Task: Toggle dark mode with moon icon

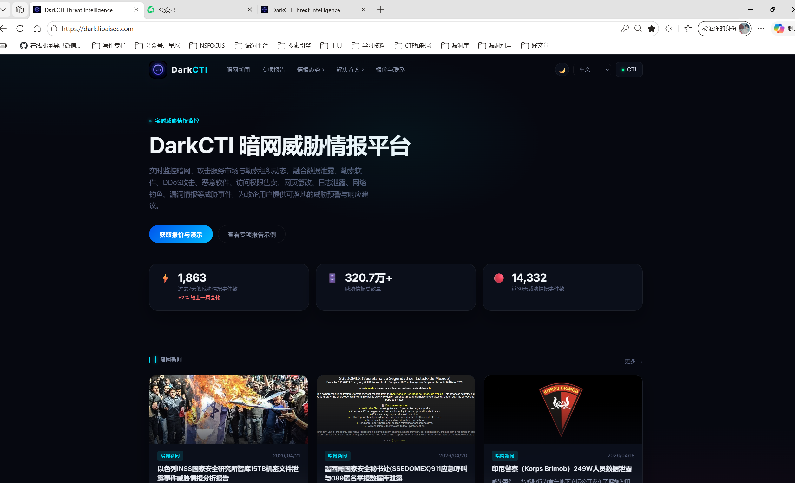Action: click(562, 70)
